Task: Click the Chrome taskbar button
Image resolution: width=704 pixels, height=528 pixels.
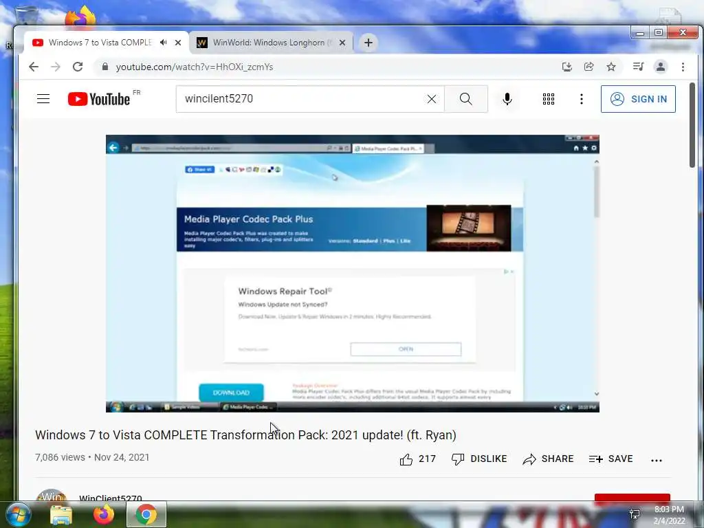Action: click(146, 514)
